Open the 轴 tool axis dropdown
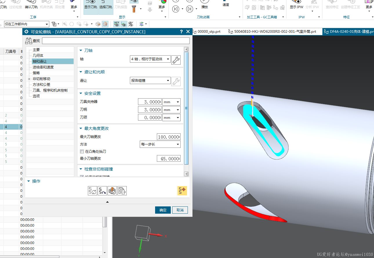 (x=150, y=59)
